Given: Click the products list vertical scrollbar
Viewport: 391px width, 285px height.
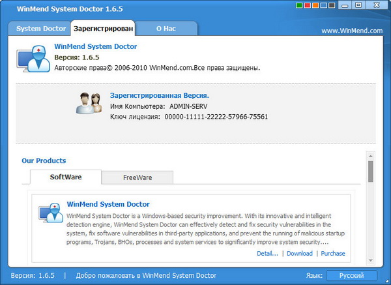Looking at the screenshot, I should coord(370,172).
